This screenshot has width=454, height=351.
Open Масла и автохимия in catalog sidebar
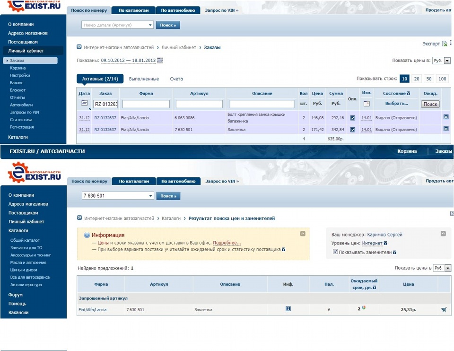tap(28, 263)
